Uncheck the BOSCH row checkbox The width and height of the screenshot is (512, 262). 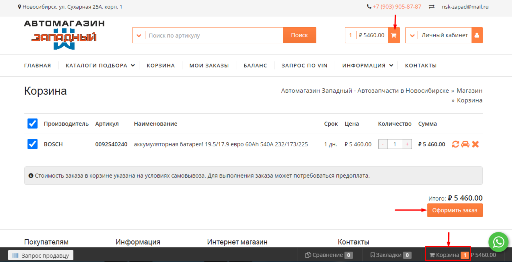[x=32, y=144]
